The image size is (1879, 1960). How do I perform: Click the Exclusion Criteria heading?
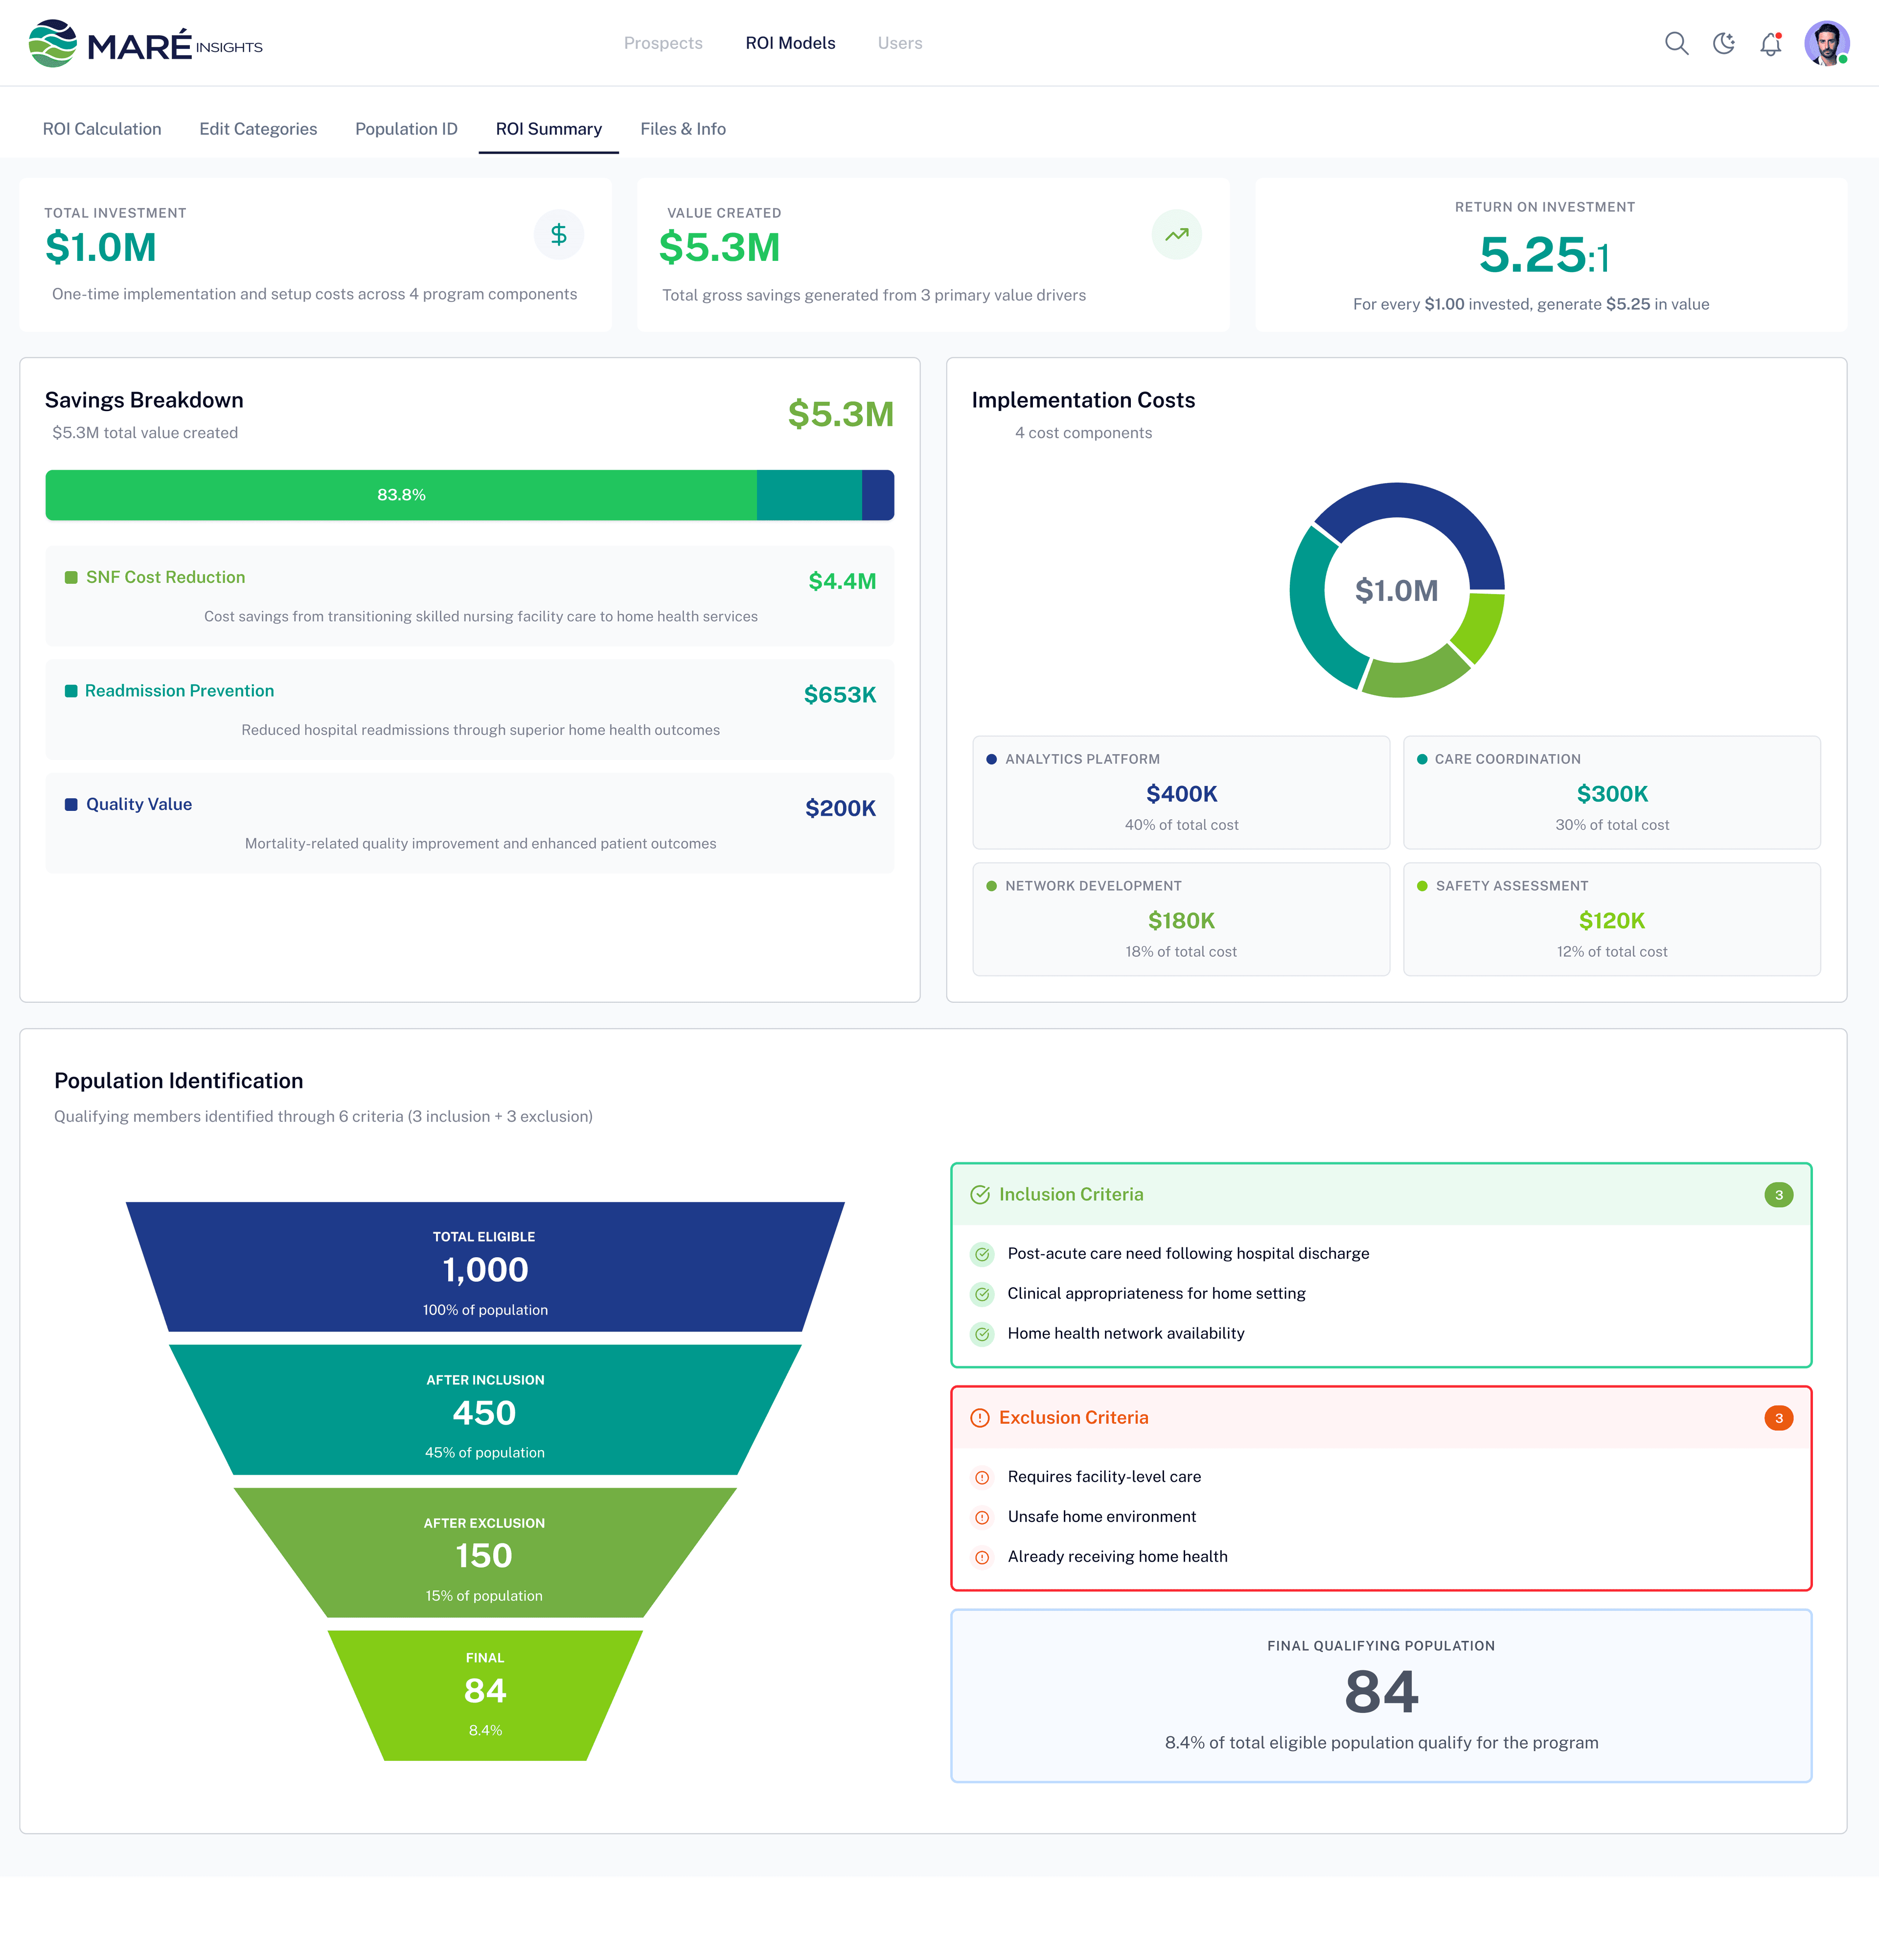(x=1074, y=1418)
